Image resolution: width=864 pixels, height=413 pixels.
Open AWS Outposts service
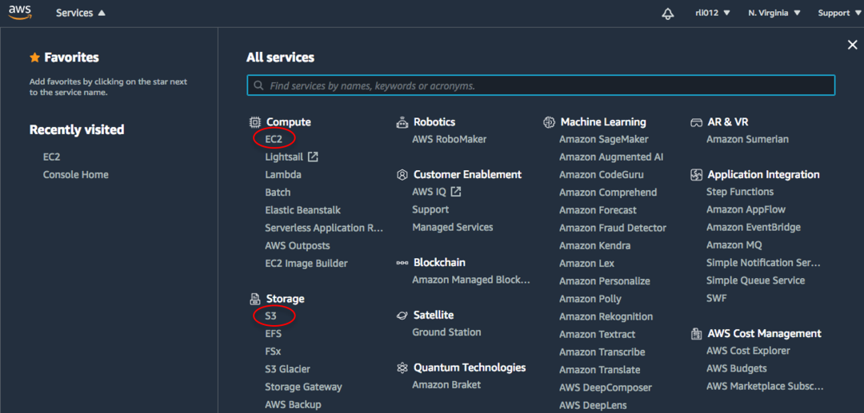pos(298,245)
